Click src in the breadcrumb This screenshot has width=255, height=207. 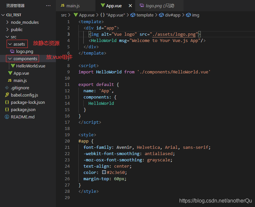click(x=64, y=15)
